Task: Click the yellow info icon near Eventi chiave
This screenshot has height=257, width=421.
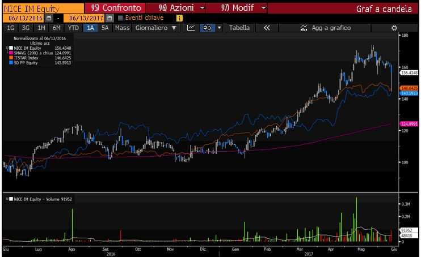Action: tap(180, 18)
